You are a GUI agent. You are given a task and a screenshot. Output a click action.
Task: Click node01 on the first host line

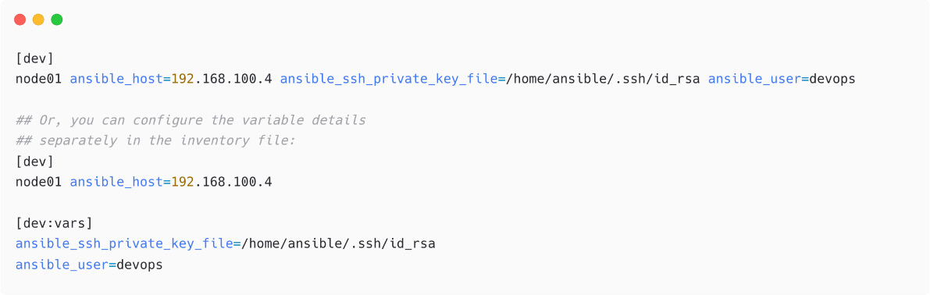tap(38, 79)
